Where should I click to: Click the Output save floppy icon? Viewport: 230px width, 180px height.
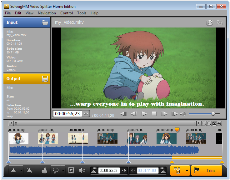click(x=45, y=79)
